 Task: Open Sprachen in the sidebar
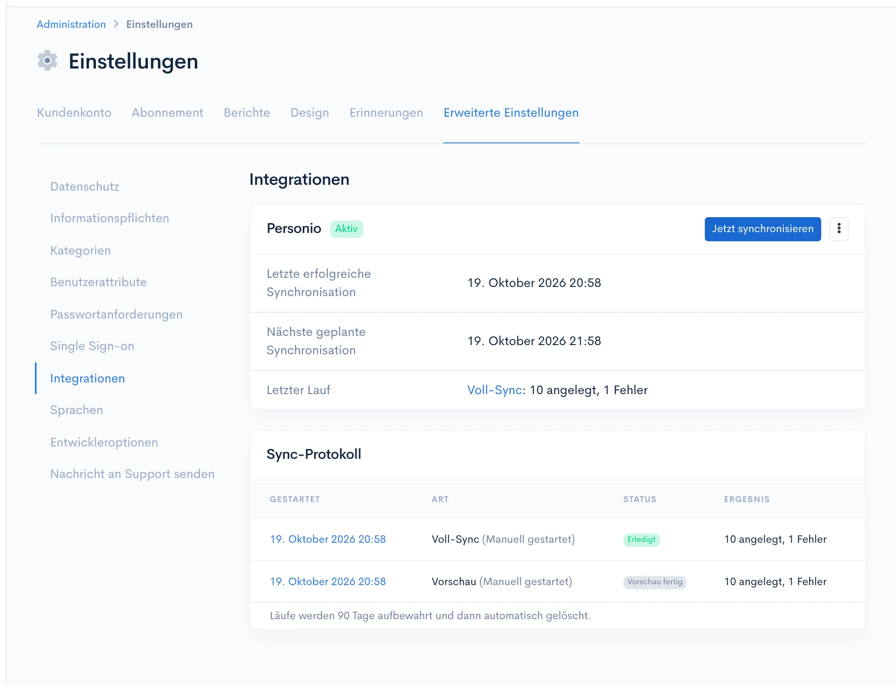click(76, 410)
